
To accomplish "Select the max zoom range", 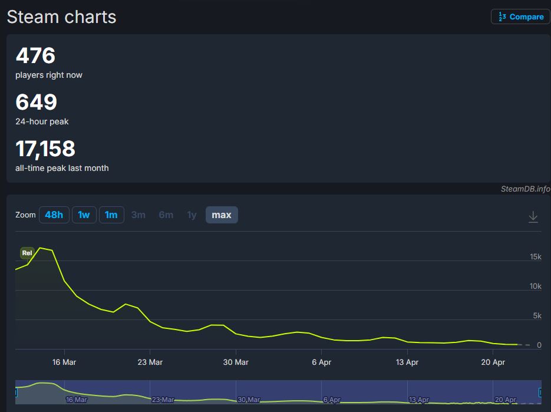I will click(x=222, y=215).
